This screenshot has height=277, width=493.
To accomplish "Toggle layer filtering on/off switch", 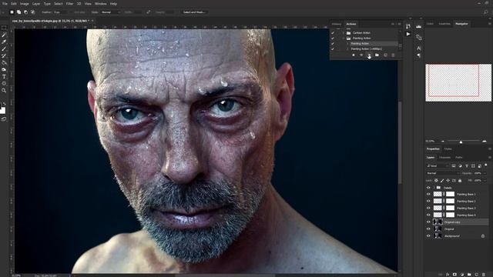I will click(x=486, y=165).
